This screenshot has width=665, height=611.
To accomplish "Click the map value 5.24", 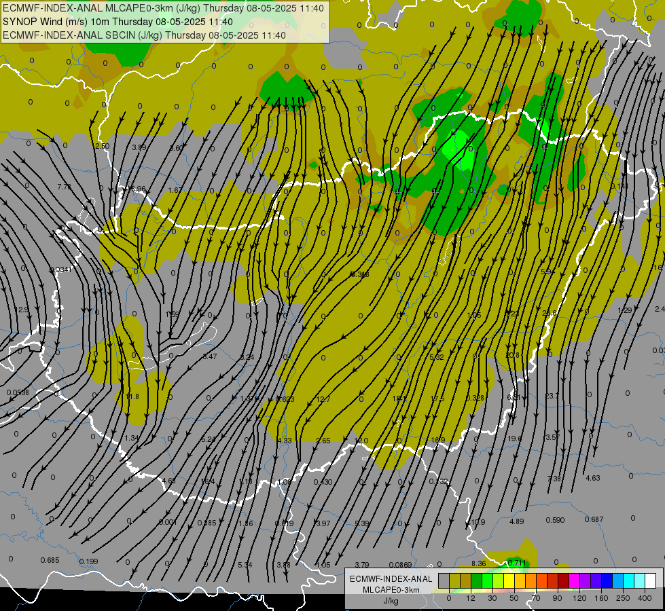I will [209, 439].
